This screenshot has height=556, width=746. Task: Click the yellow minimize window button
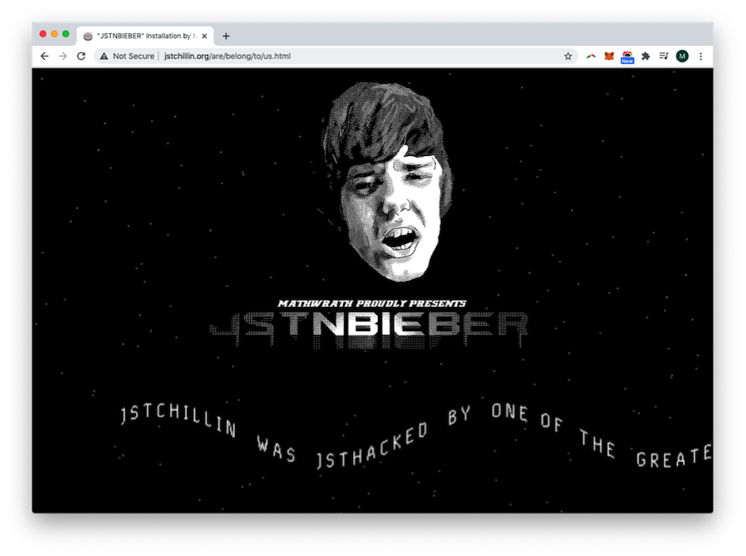point(54,34)
